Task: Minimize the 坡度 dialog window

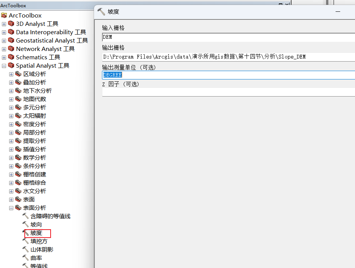Action: tap(338, 11)
